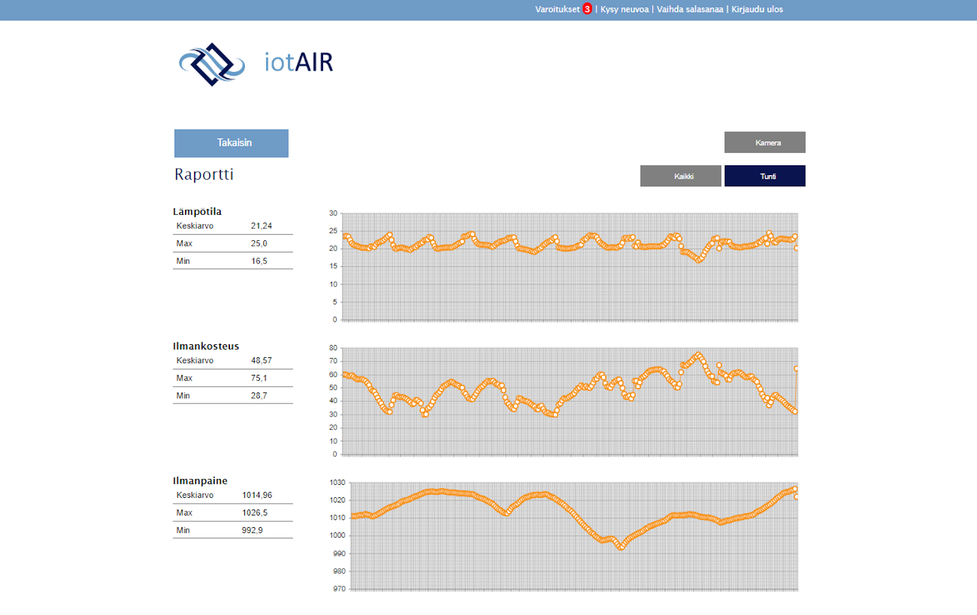The width and height of the screenshot is (977, 615).
Task: Select Ilmanpaine Max value 1026,5
Action: [255, 513]
